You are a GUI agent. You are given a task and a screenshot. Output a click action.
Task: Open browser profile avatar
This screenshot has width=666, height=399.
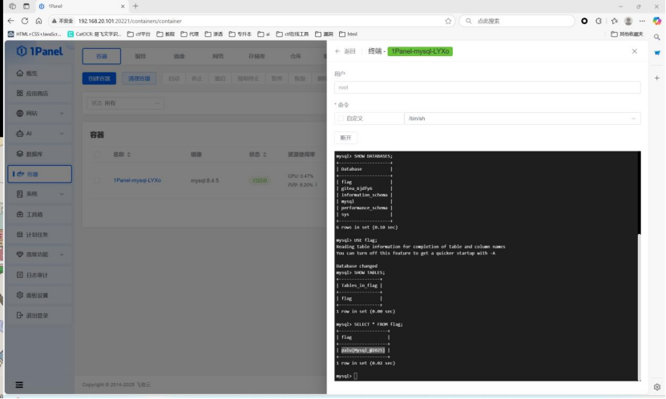(x=628, y=21)
